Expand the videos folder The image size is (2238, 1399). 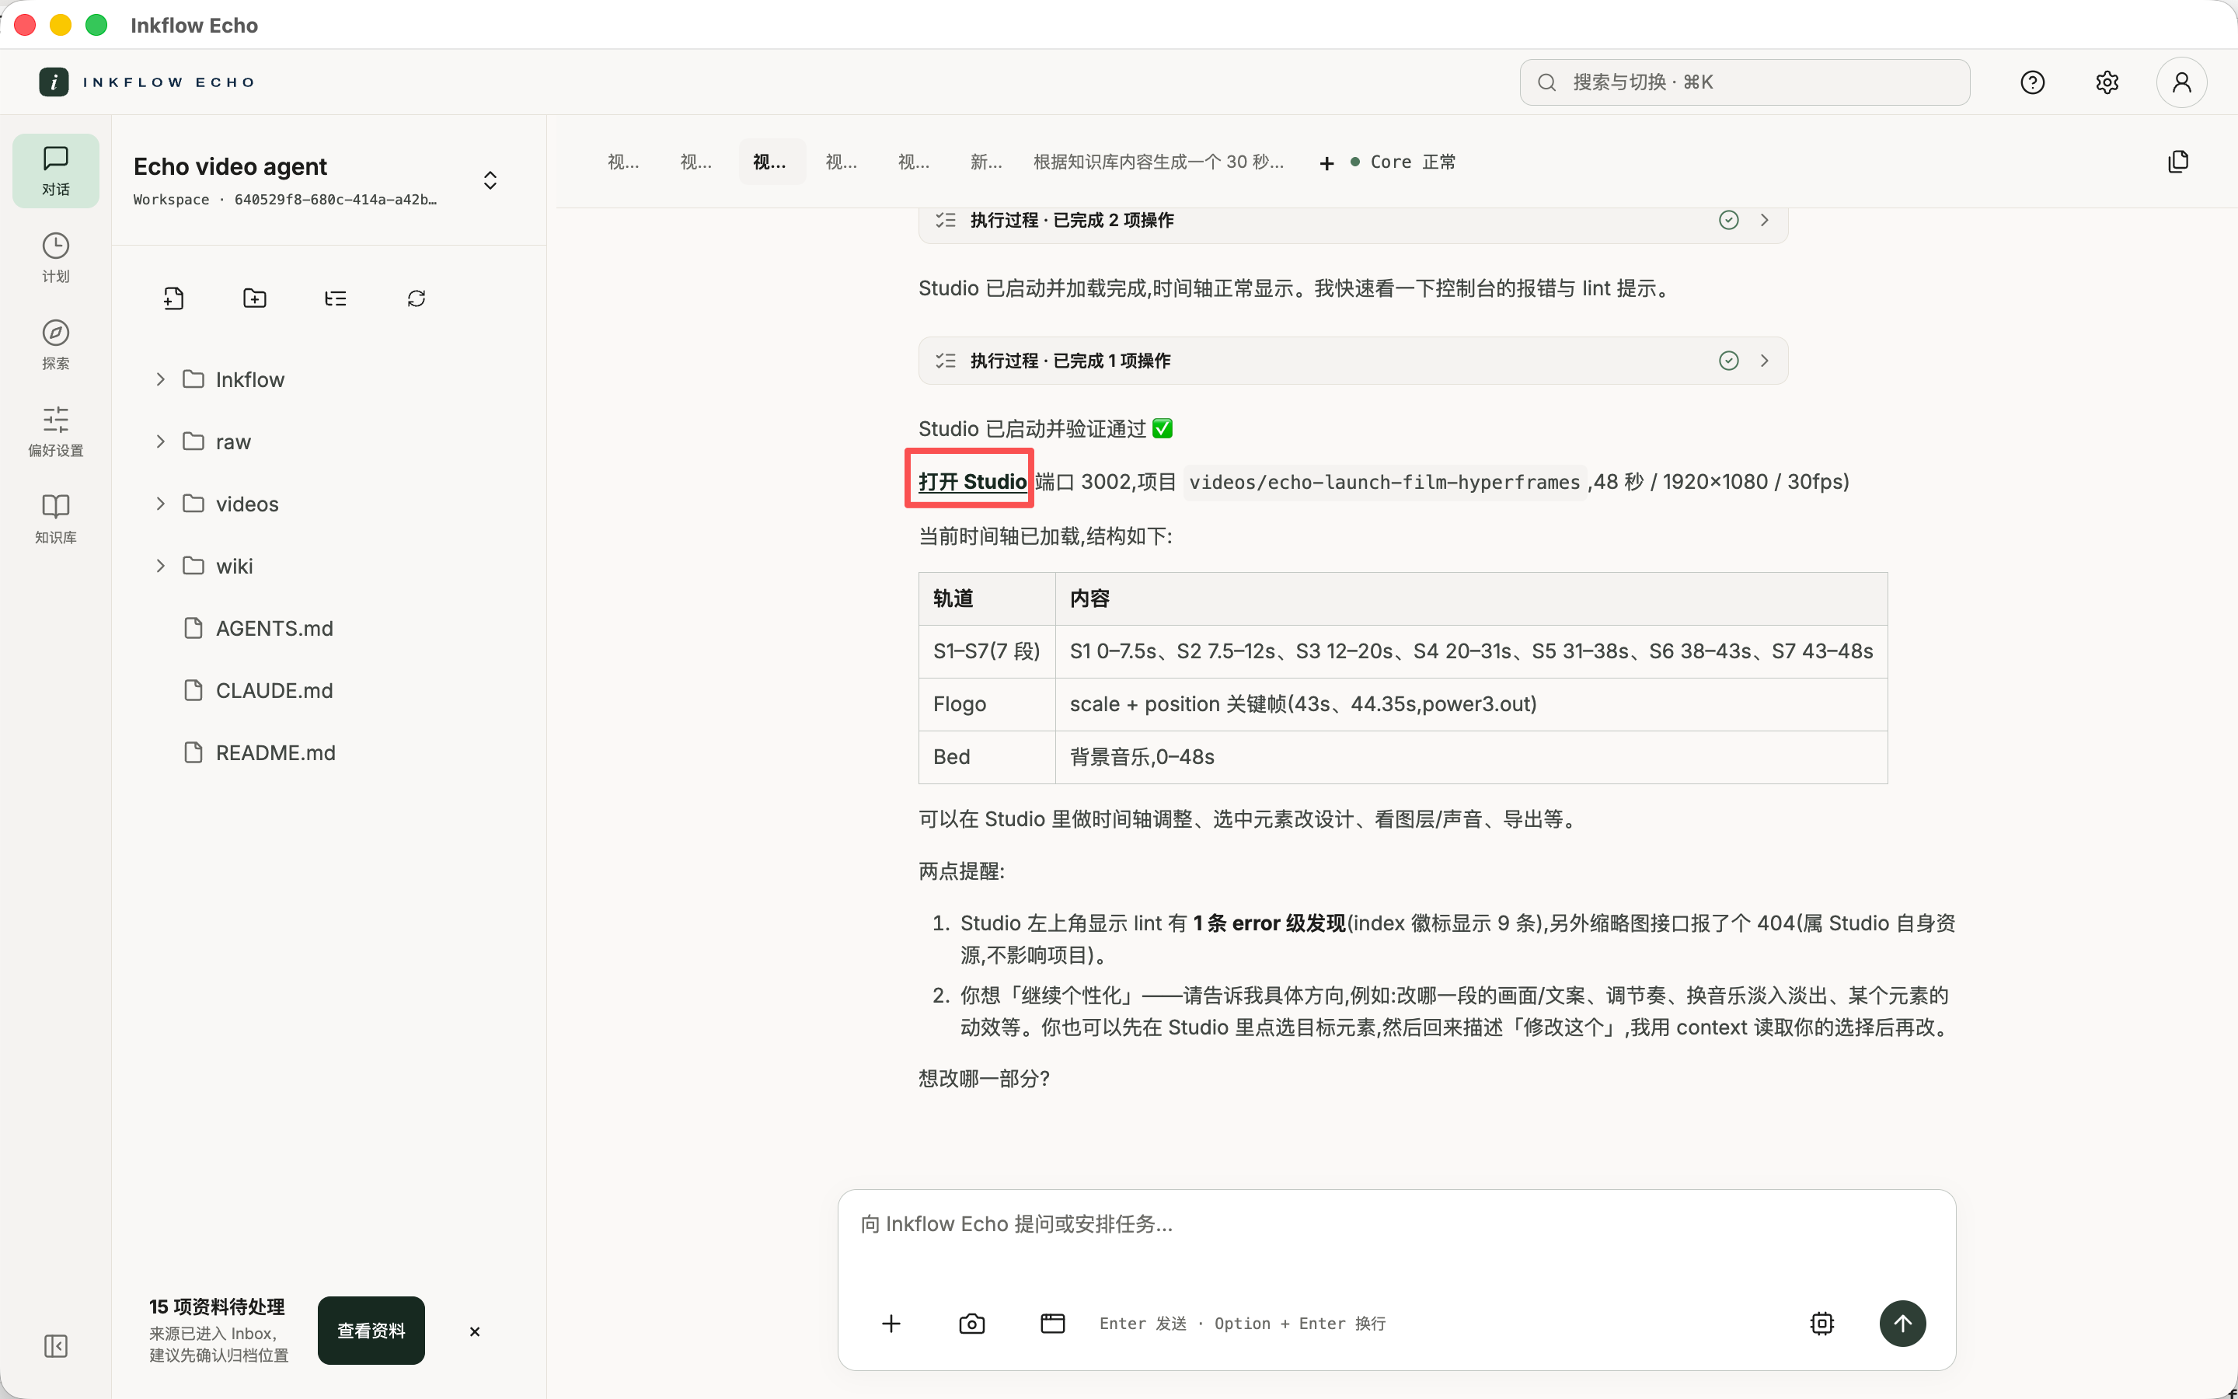click(160, 504)
